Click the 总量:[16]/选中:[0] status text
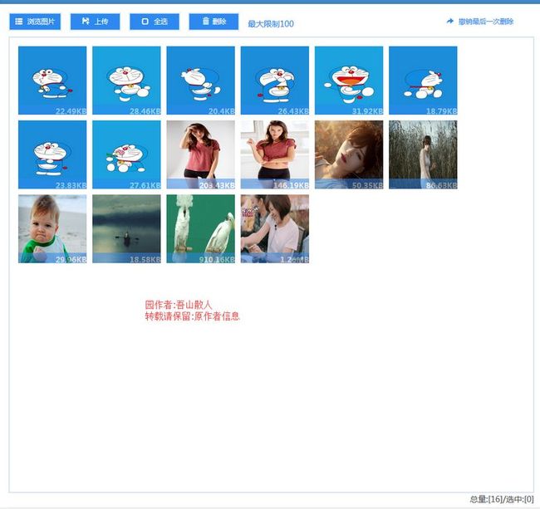The width and height of the screenshot is (540, 509). coord(502,499)
